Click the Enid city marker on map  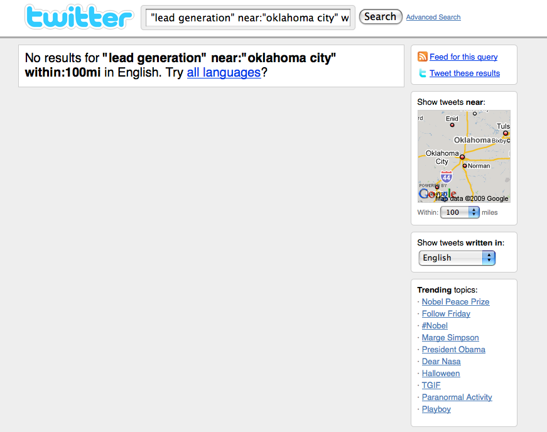pos(452,125)
